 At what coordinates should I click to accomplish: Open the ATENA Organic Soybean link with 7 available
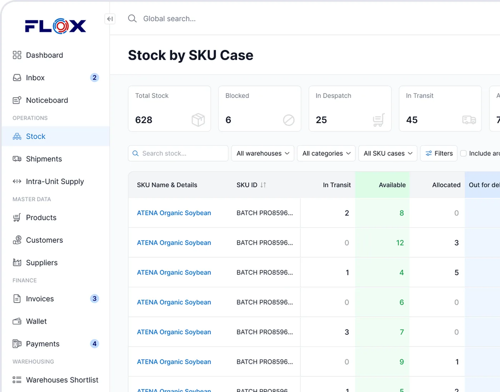pyautogui.click(x=174, y=332)
